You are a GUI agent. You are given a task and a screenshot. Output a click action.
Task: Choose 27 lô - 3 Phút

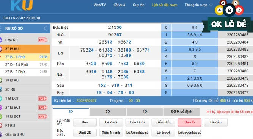point(25,72)
